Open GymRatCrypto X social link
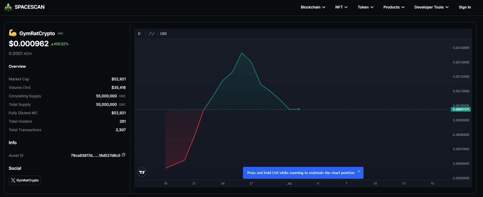The width and height of the screenshot is (483, 197). point(25,180)
